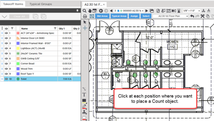
Task: Click the Typical Areas button
Action: 119,16
